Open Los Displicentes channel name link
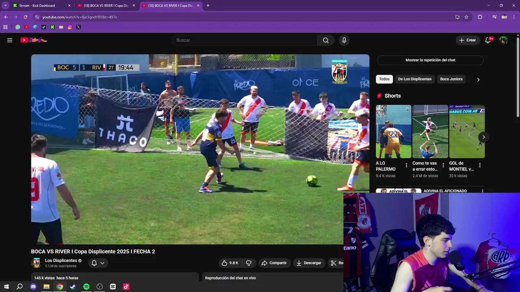This screenshot has width=520, height=292. [61, 261]
